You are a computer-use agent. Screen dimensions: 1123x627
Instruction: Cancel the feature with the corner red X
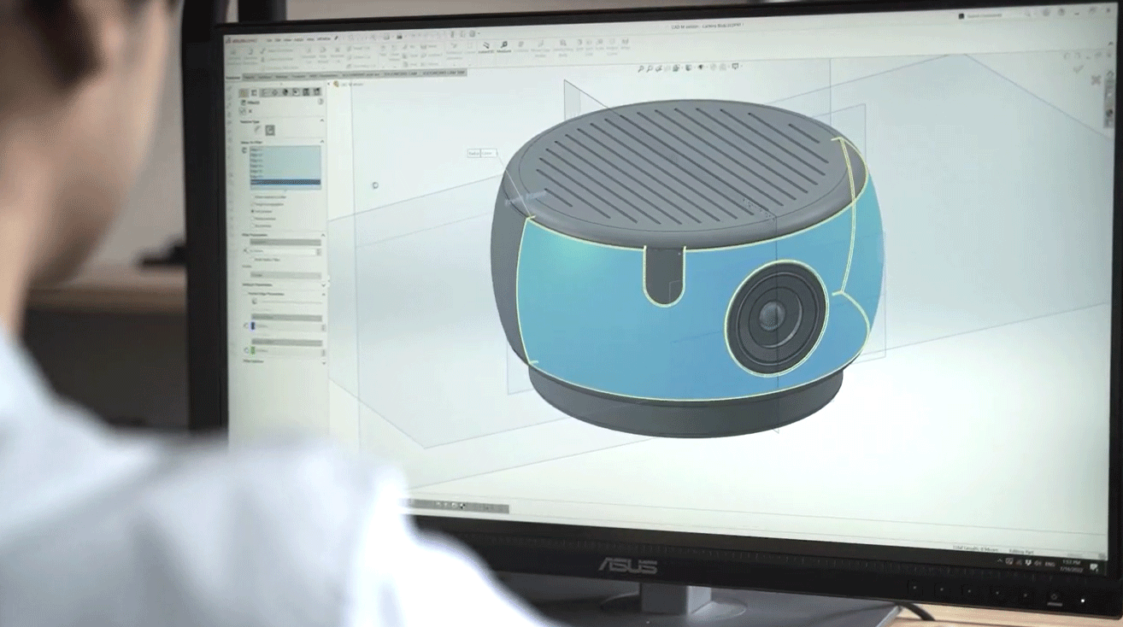(x=1097, y=79)
